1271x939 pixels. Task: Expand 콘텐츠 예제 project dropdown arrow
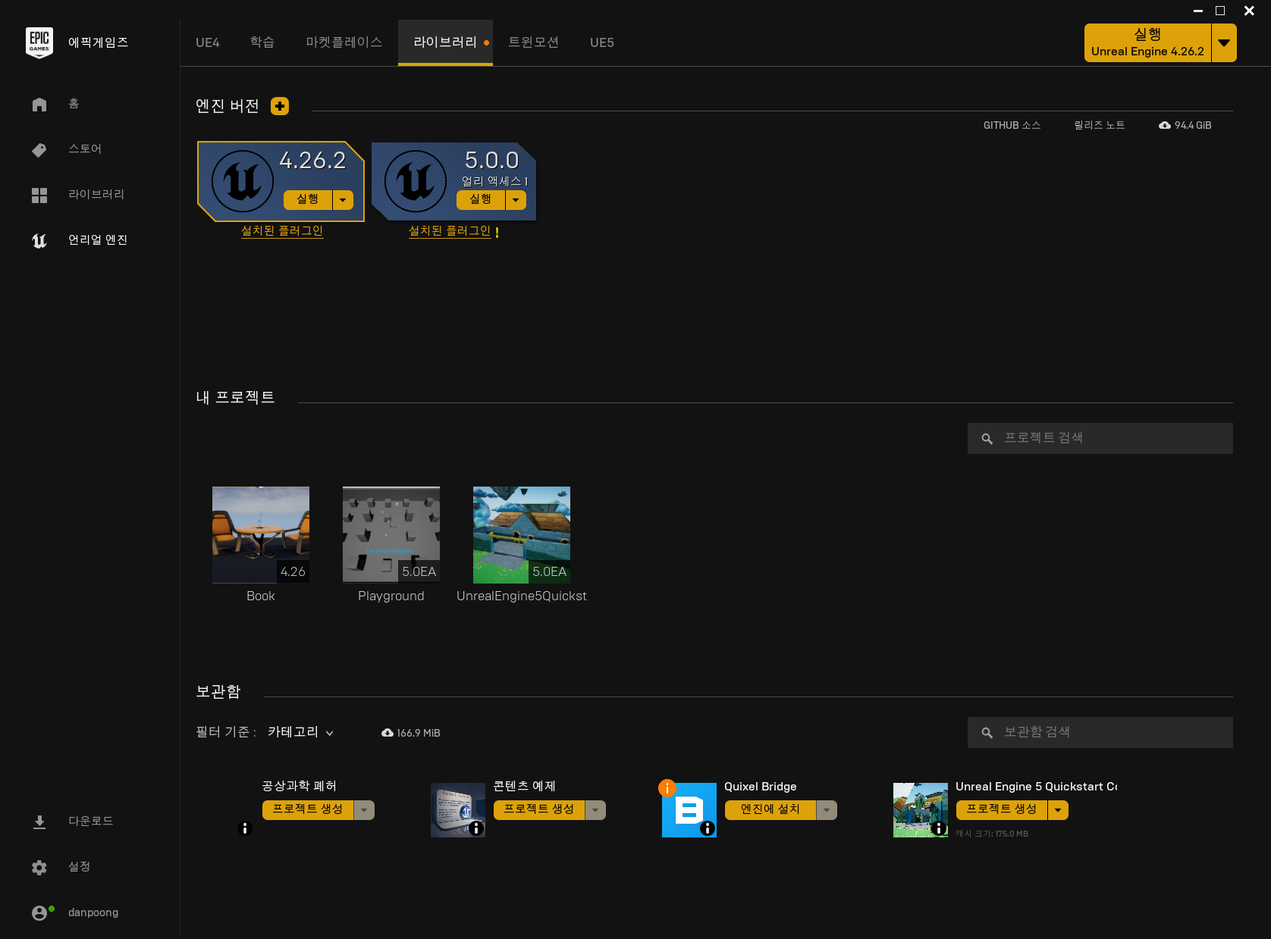595,810
